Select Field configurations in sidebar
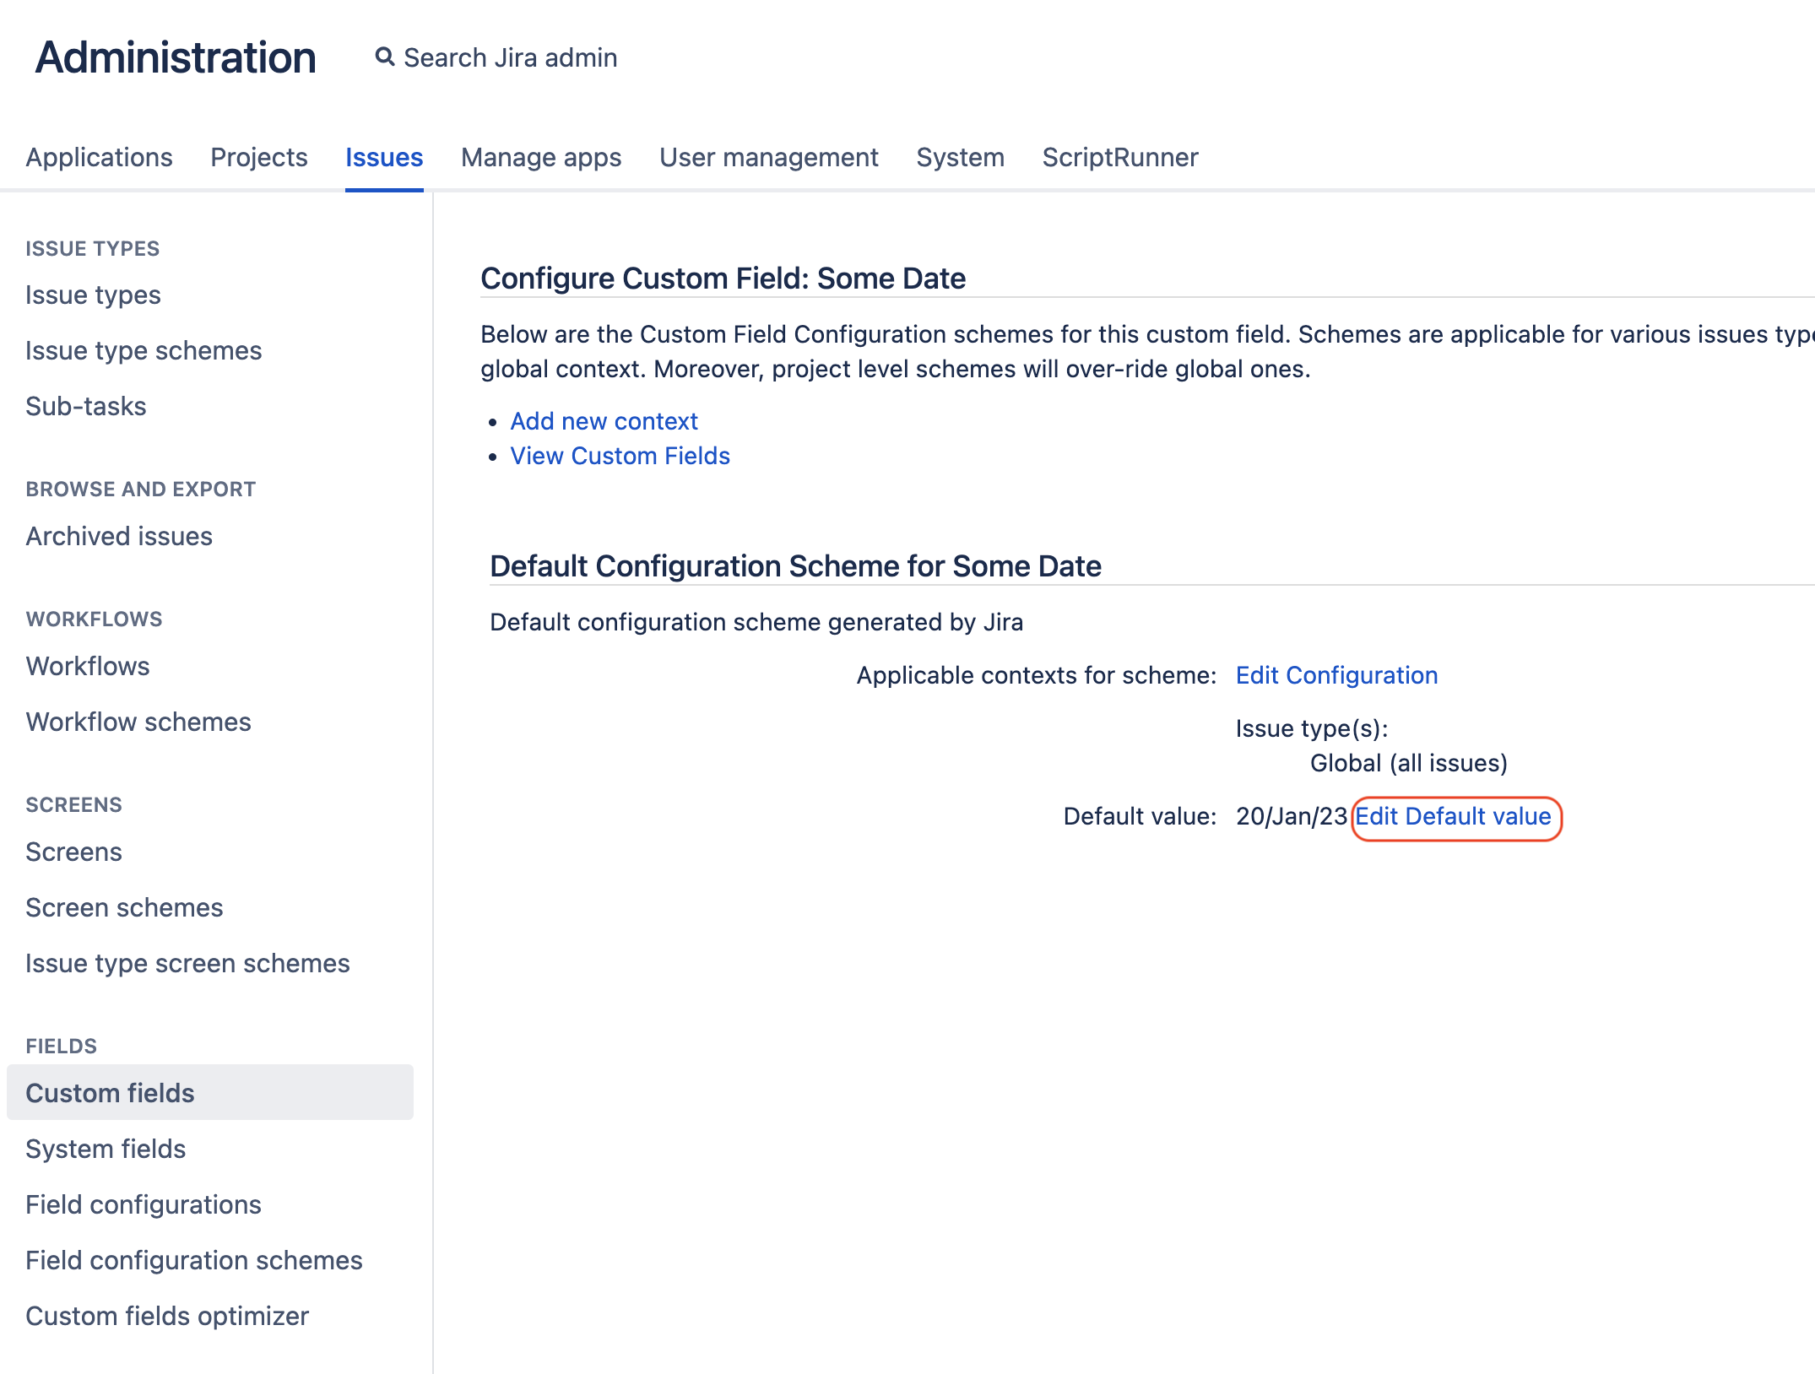The image size is (1815, 1374). (x=144, y=1204)
